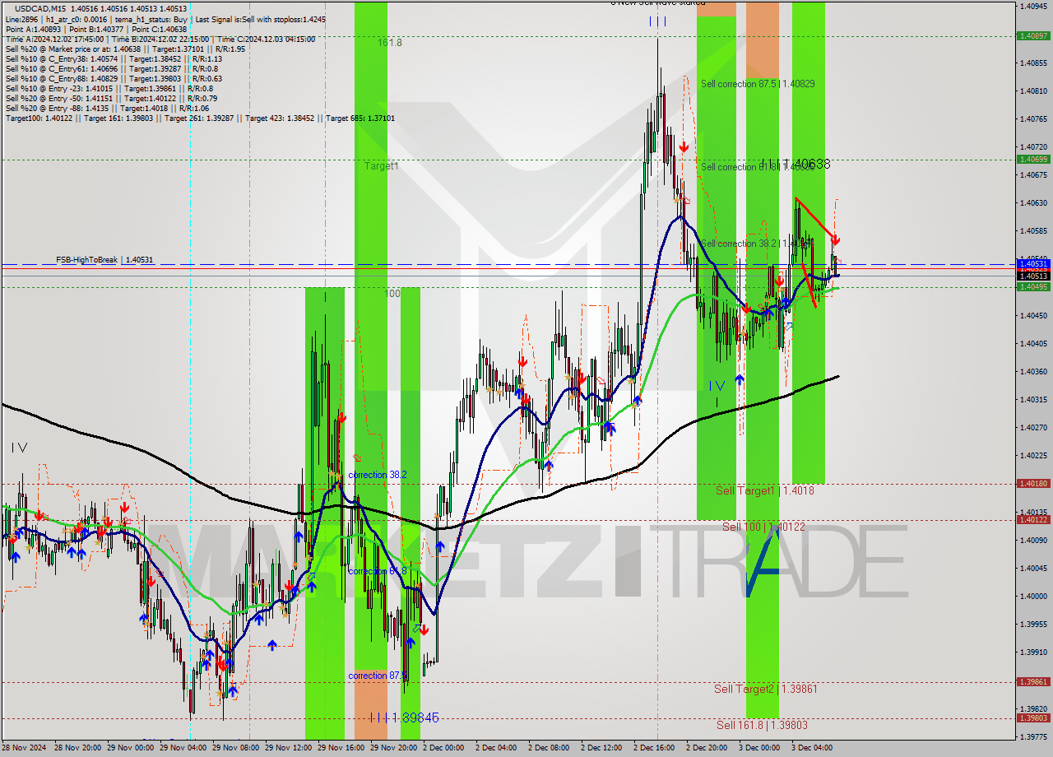Click the 1.40360 price axis label
Image resolution: width=1053 pixels, height=757 pixels.
(x=1033, y=371)
